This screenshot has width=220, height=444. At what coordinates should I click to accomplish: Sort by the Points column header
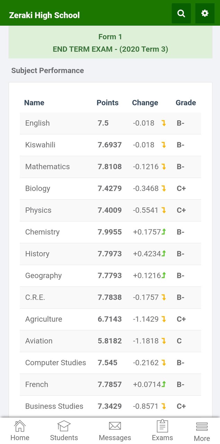click(108, 103)
